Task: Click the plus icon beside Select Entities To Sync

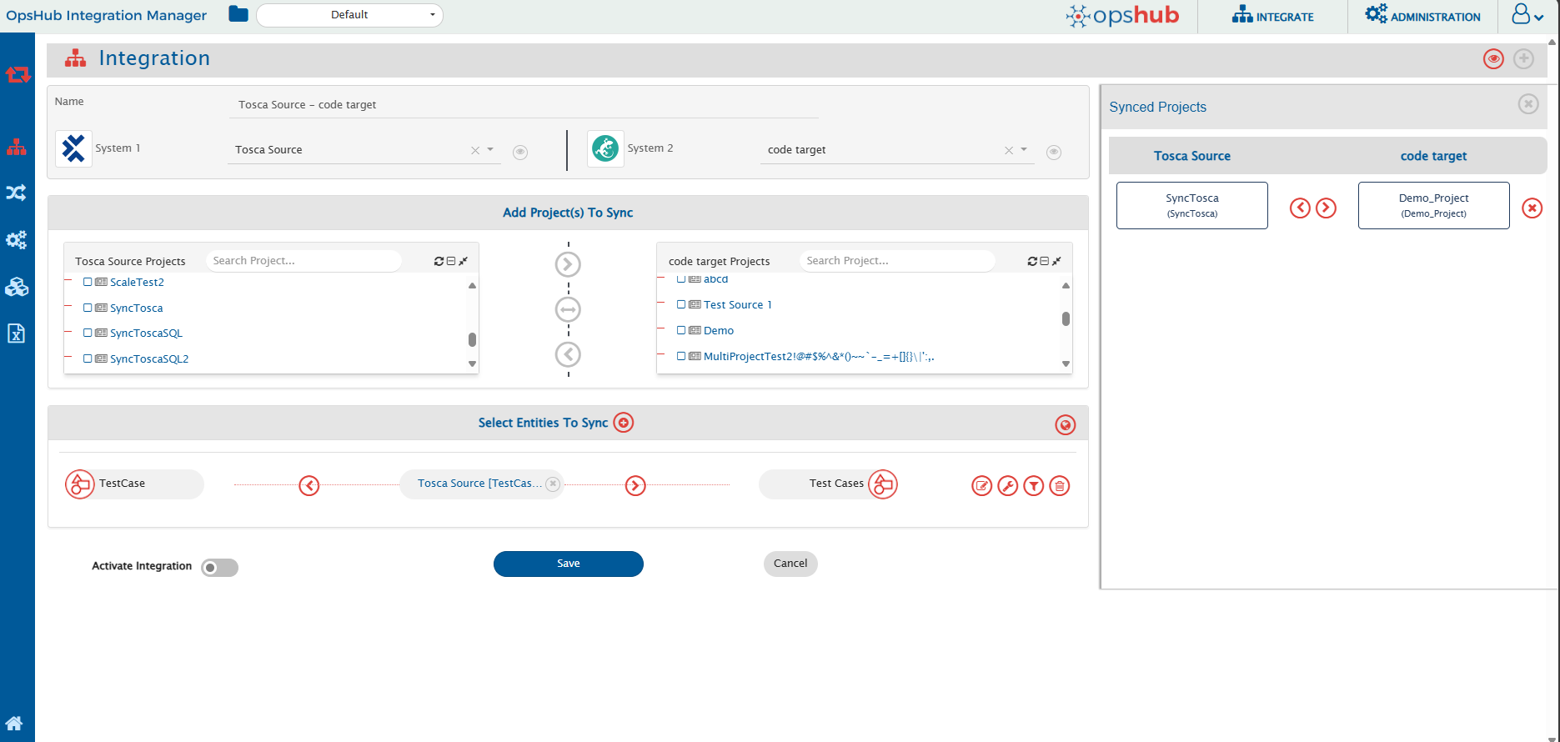Action: point(623,423)
